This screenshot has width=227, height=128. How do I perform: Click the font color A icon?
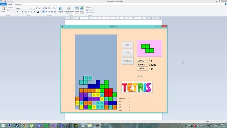(x=38, y=12)
